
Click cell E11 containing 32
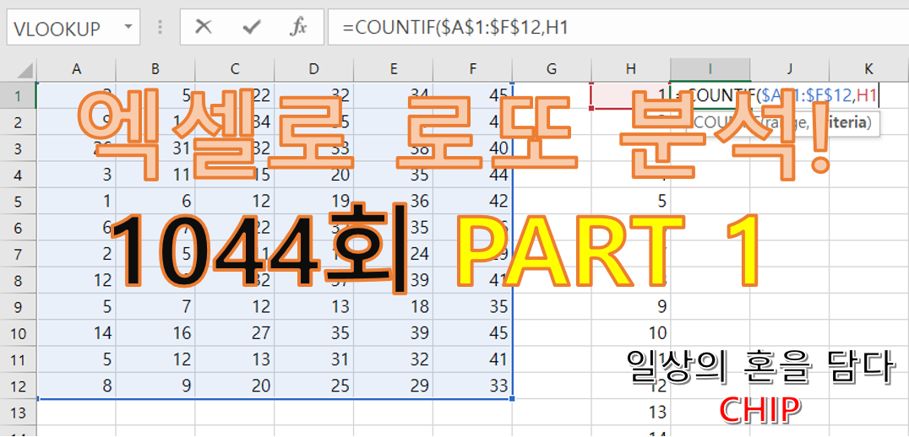coord(394,359)
